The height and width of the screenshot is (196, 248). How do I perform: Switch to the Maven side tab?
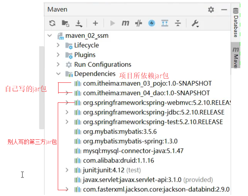[x=235, y=56]
